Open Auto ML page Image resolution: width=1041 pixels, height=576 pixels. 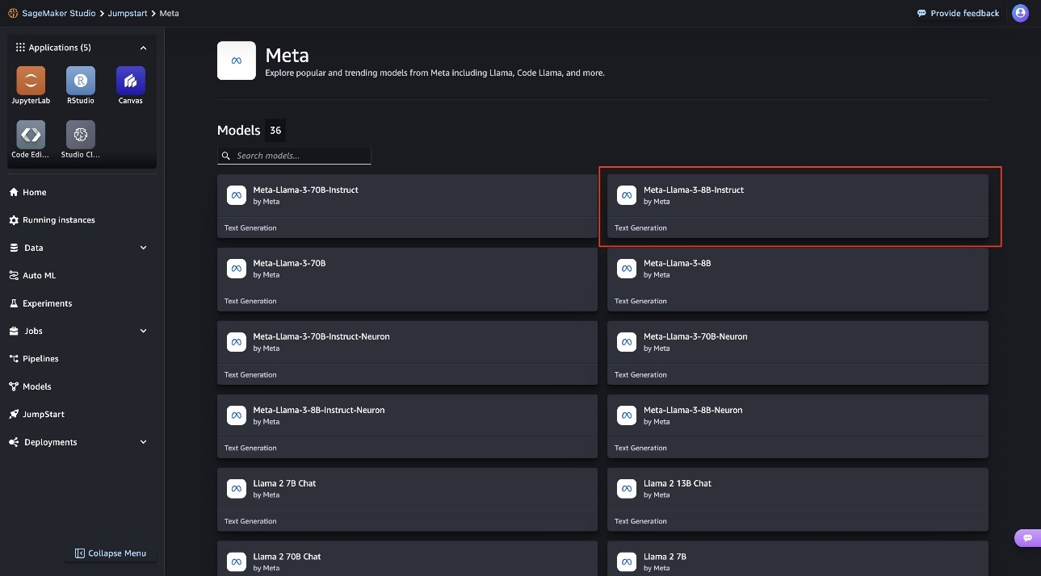[x=40, y=275]
